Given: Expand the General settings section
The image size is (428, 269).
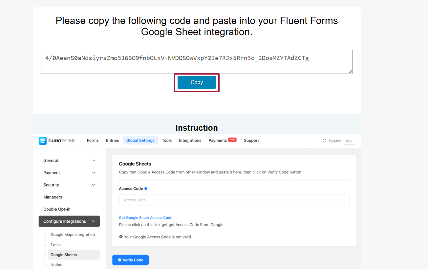Looking at the screenshot, I should point(94,161).
